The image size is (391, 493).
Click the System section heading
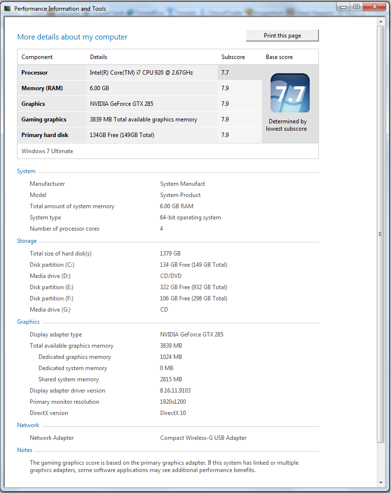pos(26,171)
